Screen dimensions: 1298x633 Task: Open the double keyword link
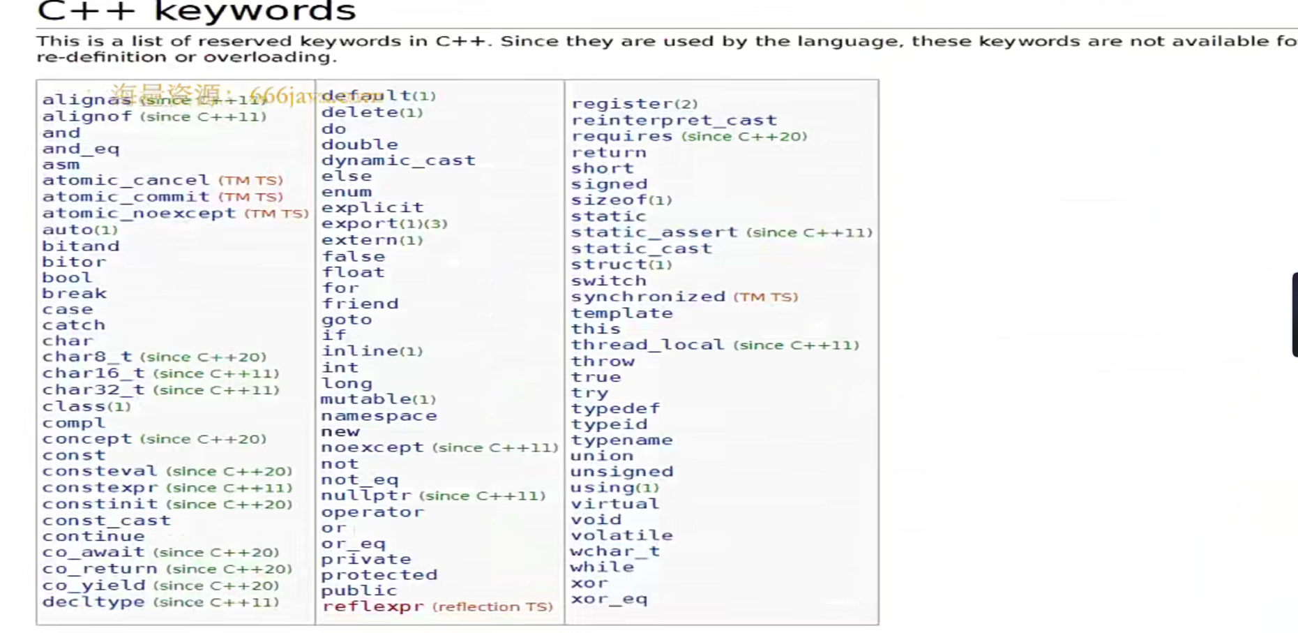[x=360, y=144]
